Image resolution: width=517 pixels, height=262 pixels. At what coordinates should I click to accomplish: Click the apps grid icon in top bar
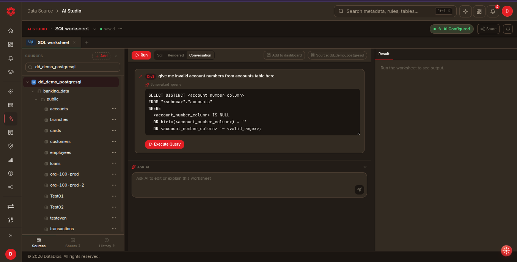coord(479,11)
